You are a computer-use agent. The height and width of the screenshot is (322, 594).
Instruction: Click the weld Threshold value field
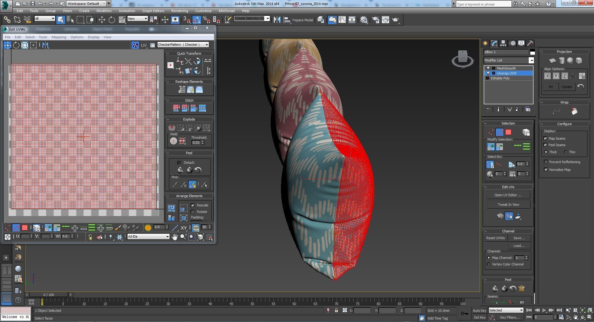click(x=196, y=142)
